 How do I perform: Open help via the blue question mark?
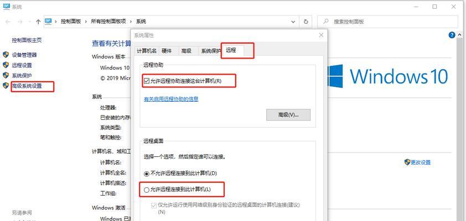tap(452, 35)
